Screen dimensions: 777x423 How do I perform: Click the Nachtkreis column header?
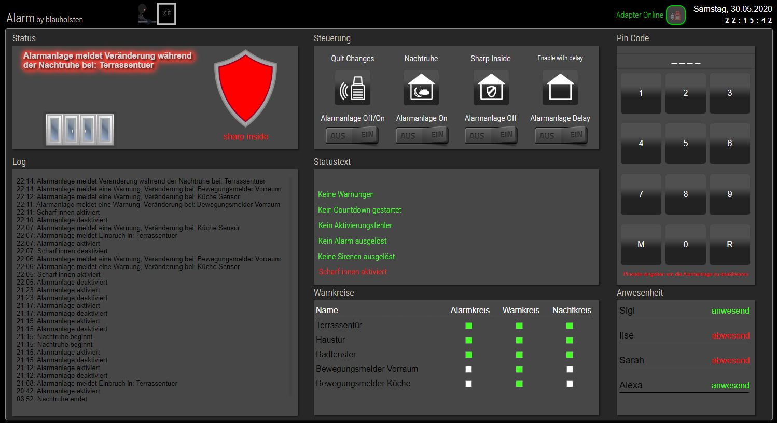[572, 311]
